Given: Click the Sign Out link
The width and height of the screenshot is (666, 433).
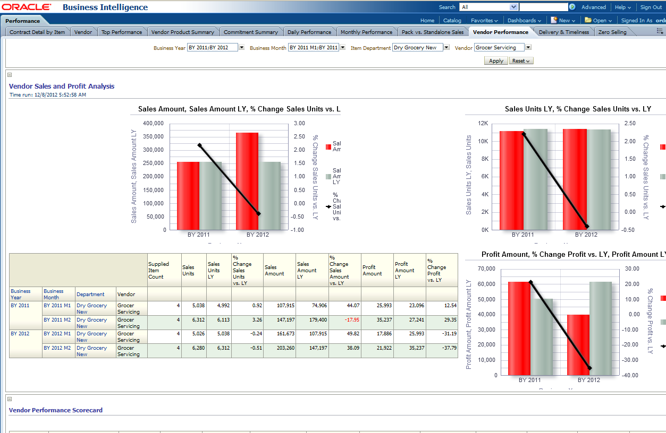Looking at the screenshot, I should [651, 7].
